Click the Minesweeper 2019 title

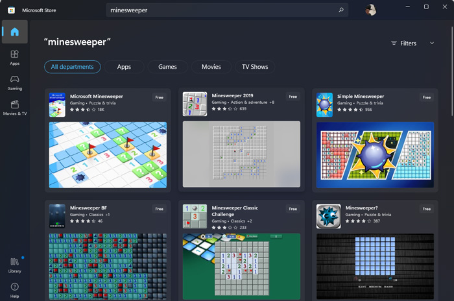pos(232,95)
